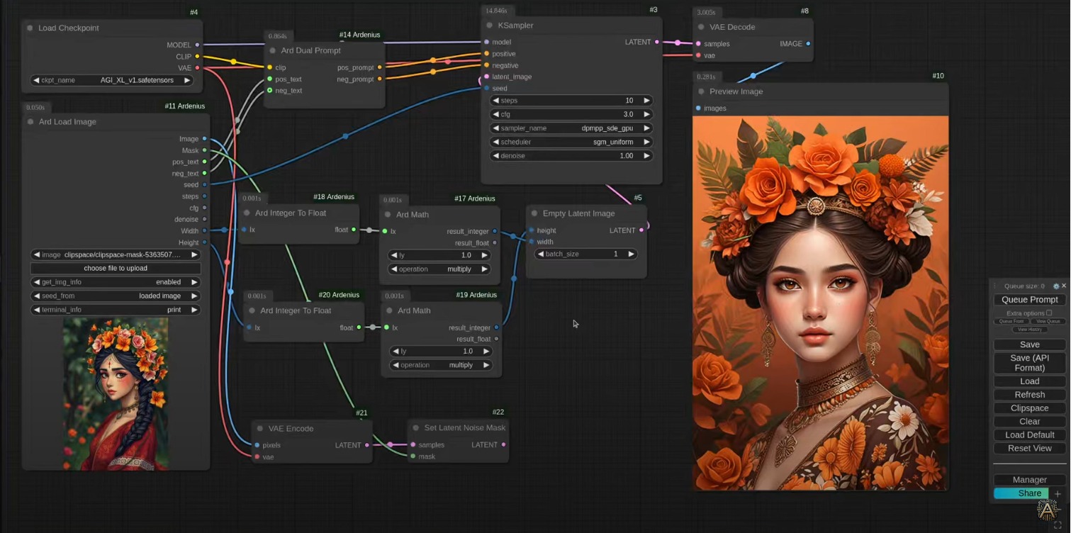The height and width of the screenshot is (533, 1071).
Task: Click the plus icon beside Share button
Action: pos(1058,494)
